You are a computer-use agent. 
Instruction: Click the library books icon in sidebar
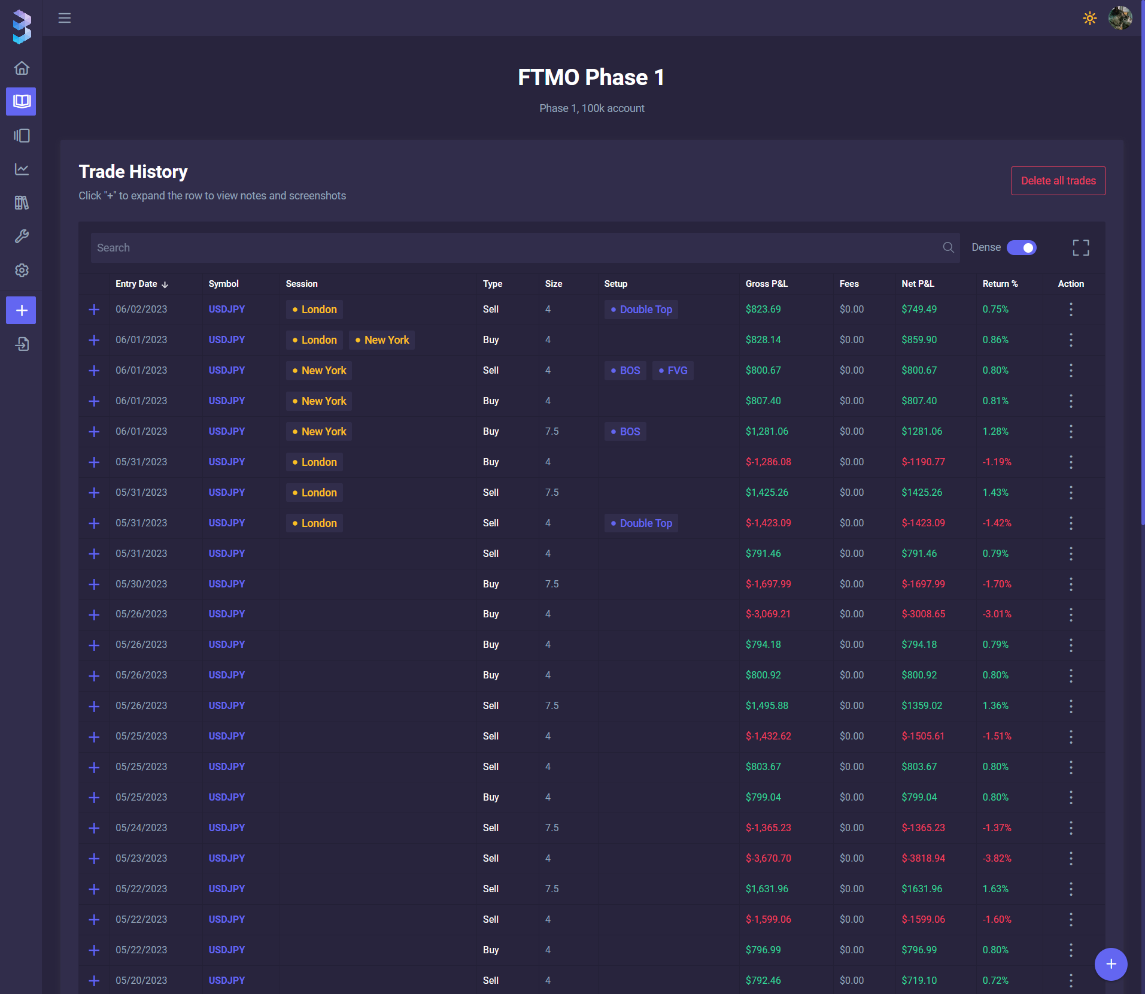pos(22,203)
